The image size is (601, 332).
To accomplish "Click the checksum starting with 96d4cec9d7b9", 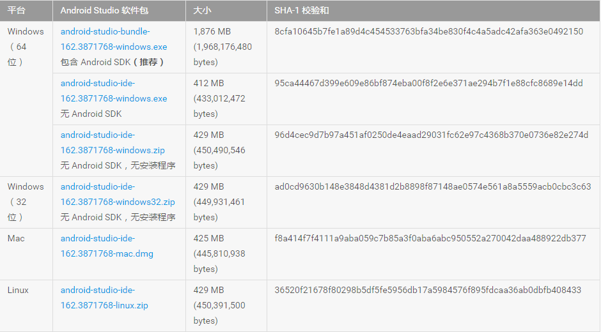I will (431, 135).
